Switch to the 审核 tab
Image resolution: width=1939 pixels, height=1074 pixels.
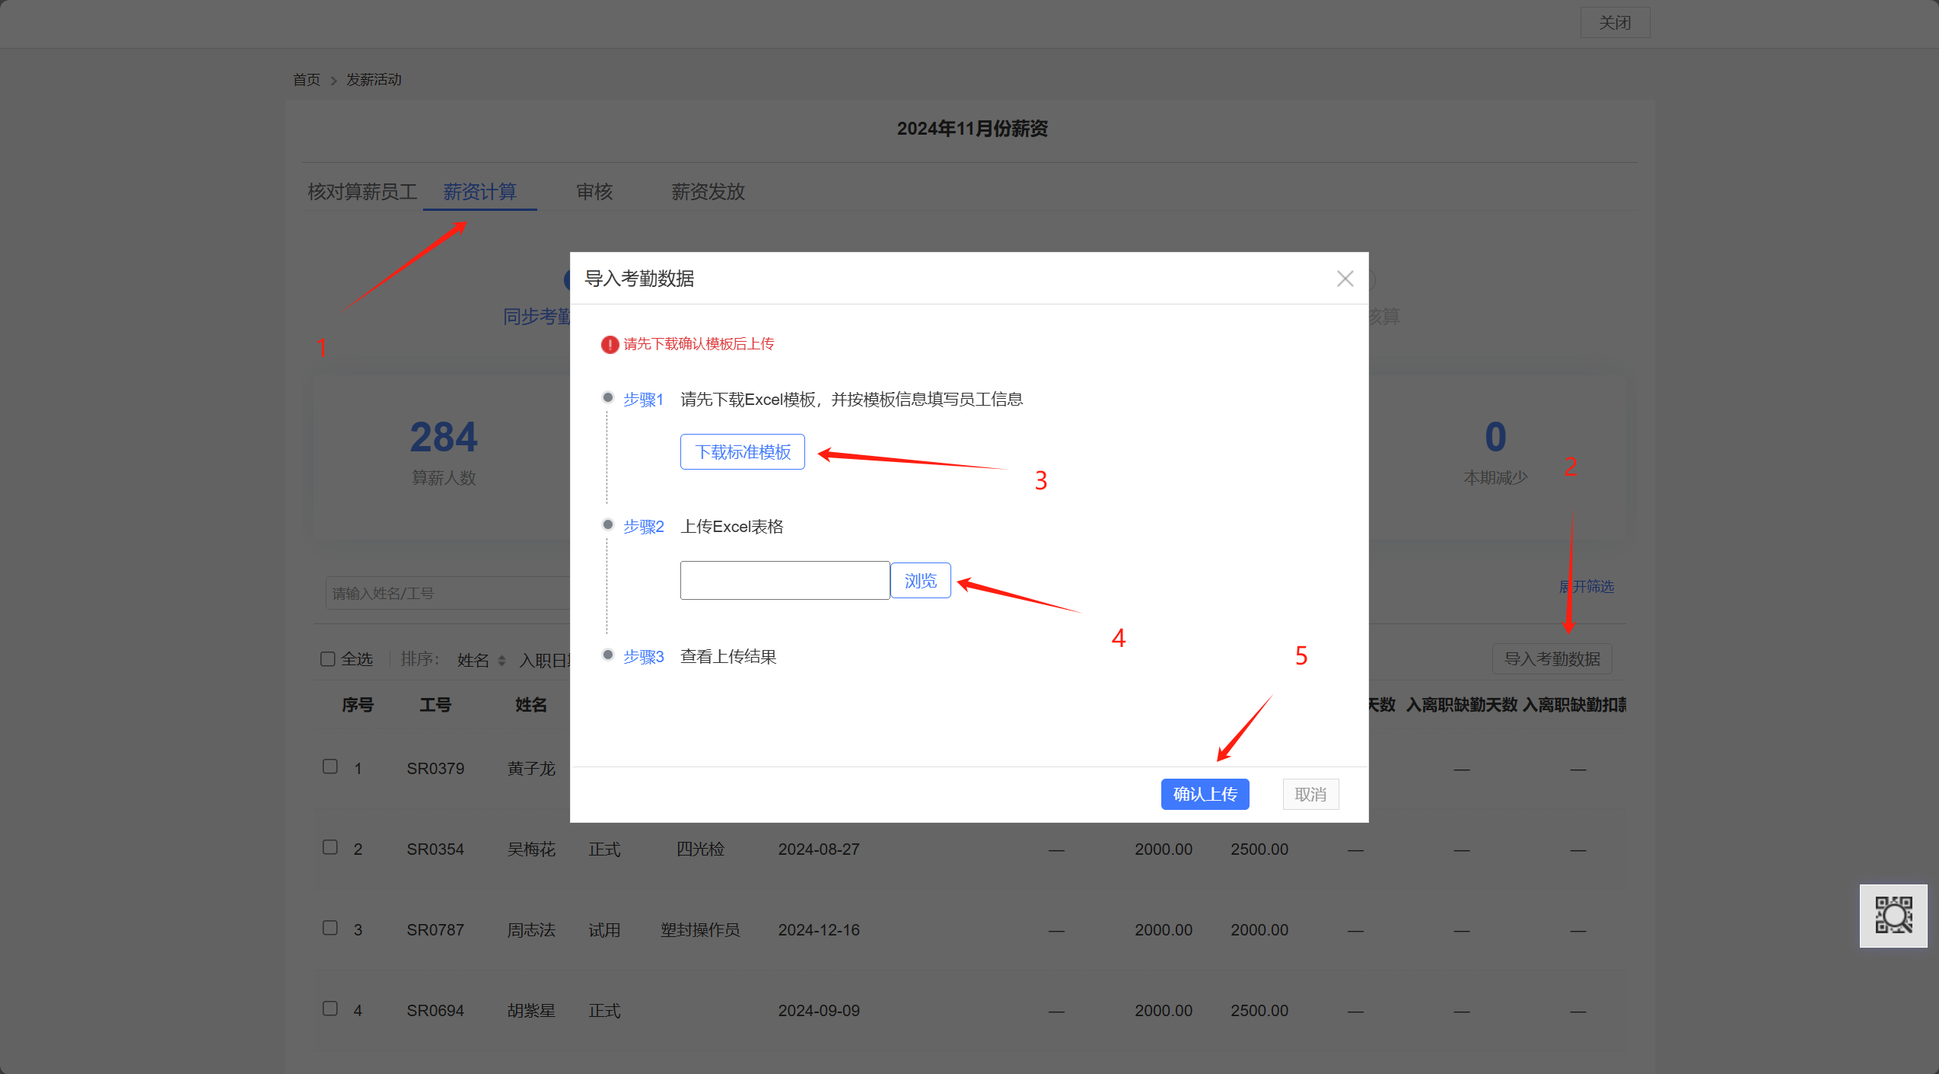tap(594, 192)
